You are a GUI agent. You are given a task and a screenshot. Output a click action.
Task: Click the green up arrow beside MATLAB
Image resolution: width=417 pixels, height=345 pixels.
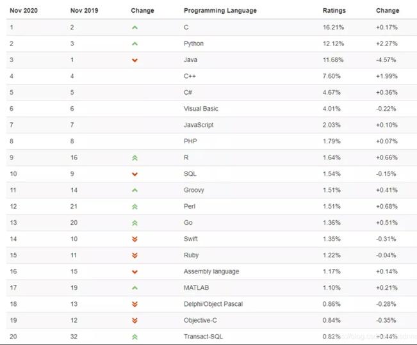coord(135,288)
